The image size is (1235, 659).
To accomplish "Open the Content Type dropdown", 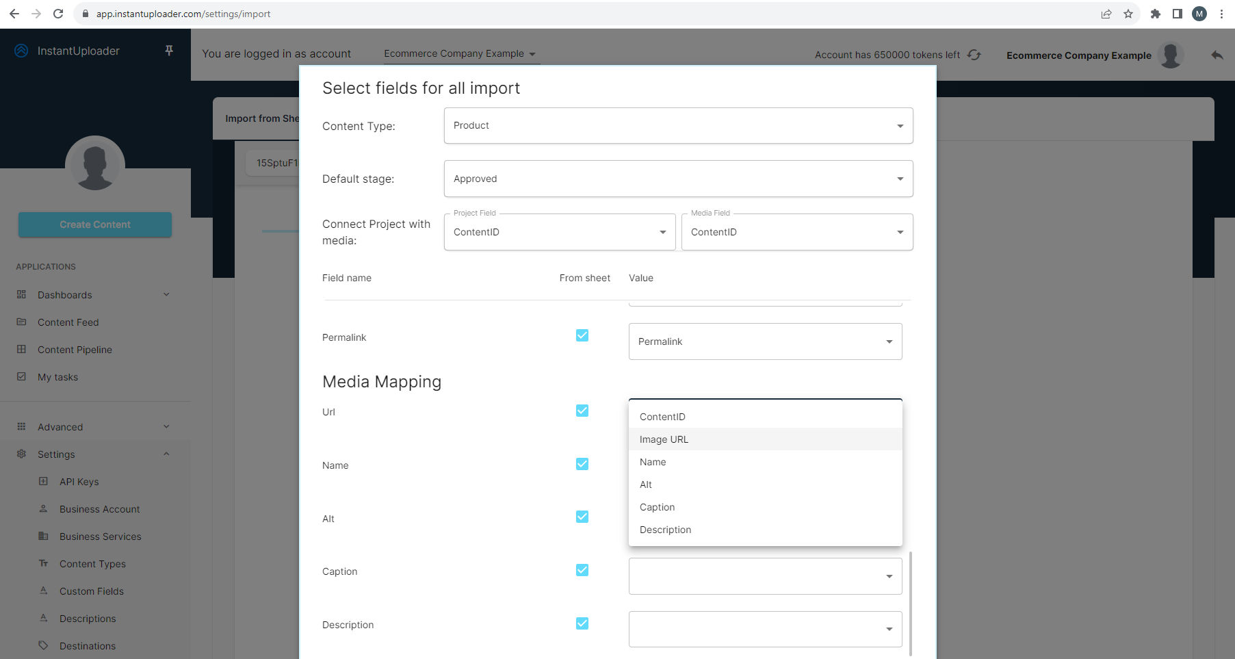I will [x=678, y=126].
